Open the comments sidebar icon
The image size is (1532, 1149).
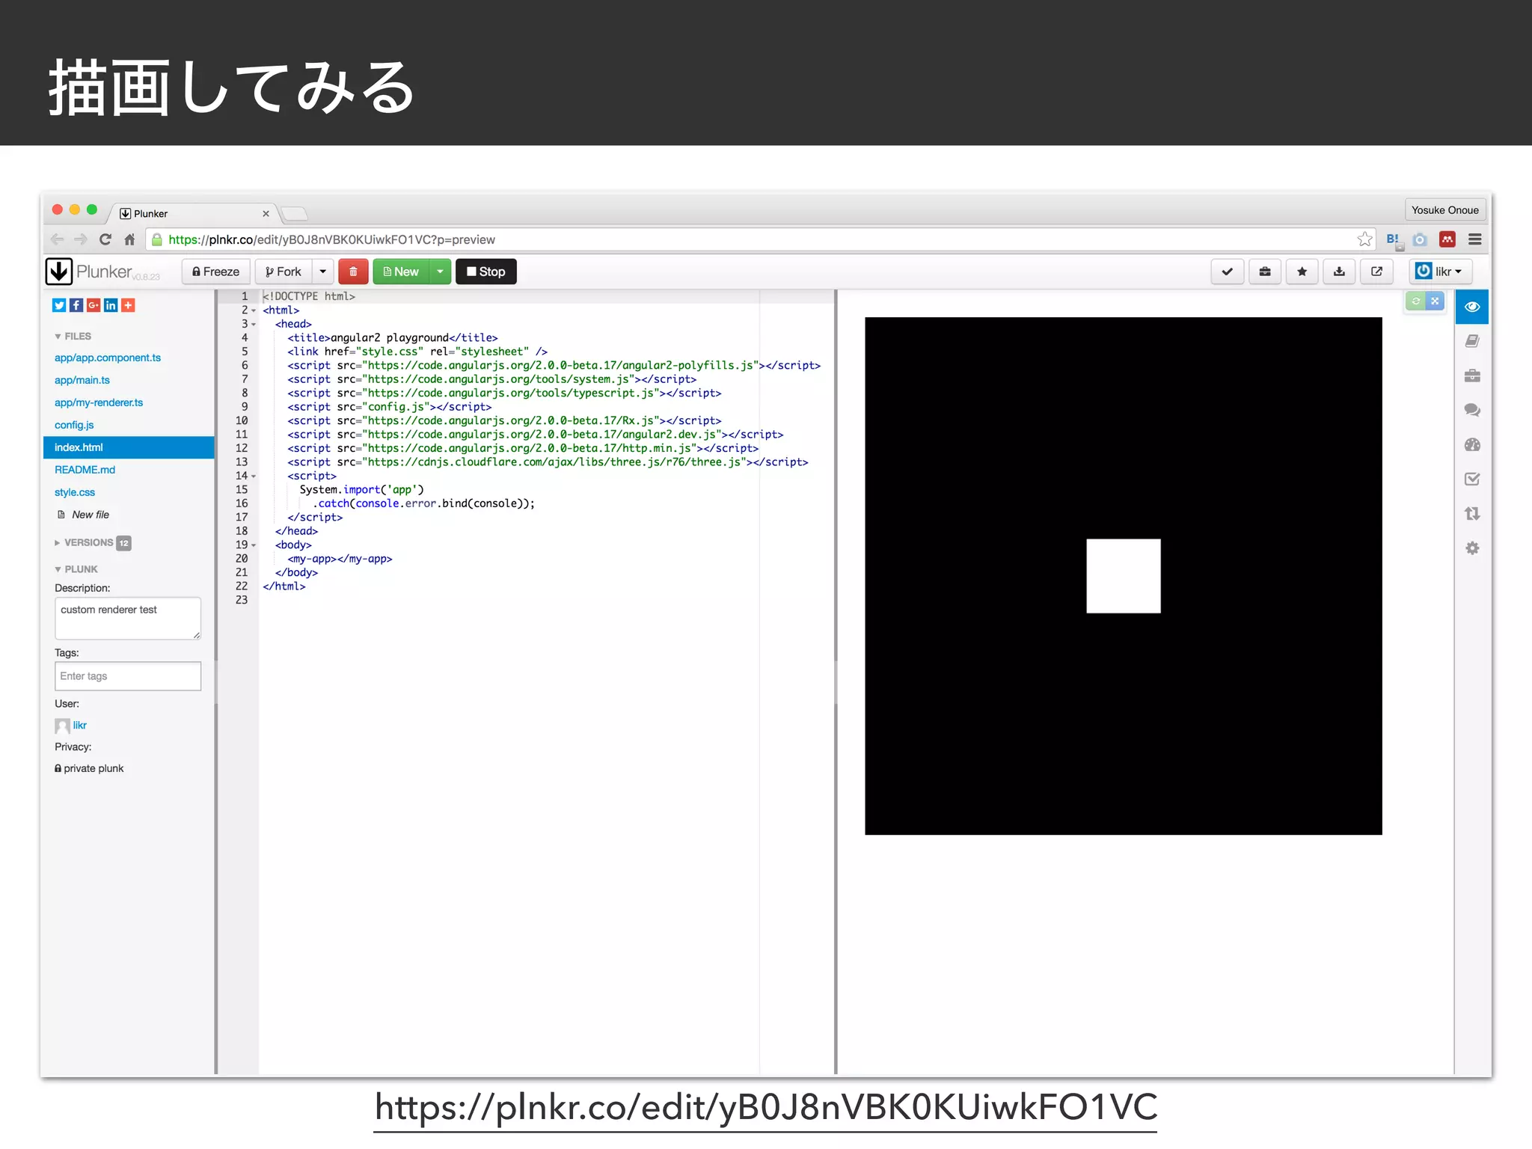[x=1471, y=410]
